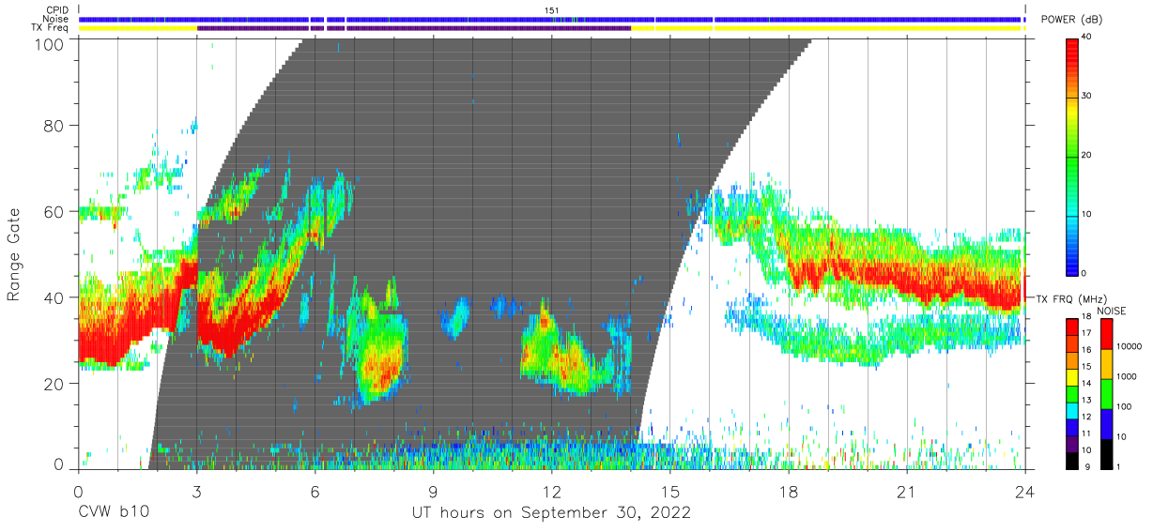Click the black 9–10 MHz swatch in TX FRQ legend
Image resolution: width=1153 pixels, height=532 pixels.
click(x=1072, y=460)
